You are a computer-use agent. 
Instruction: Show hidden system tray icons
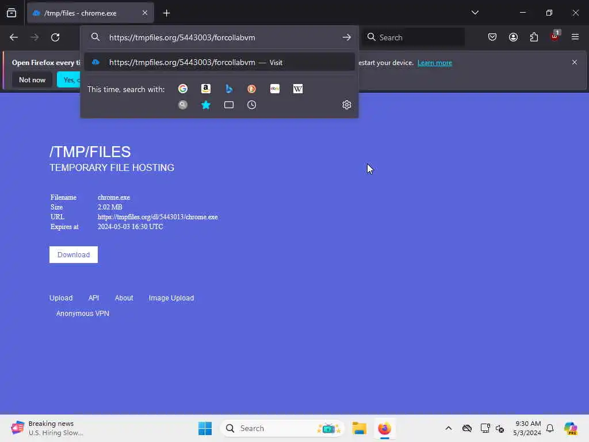tap(449, 428)
